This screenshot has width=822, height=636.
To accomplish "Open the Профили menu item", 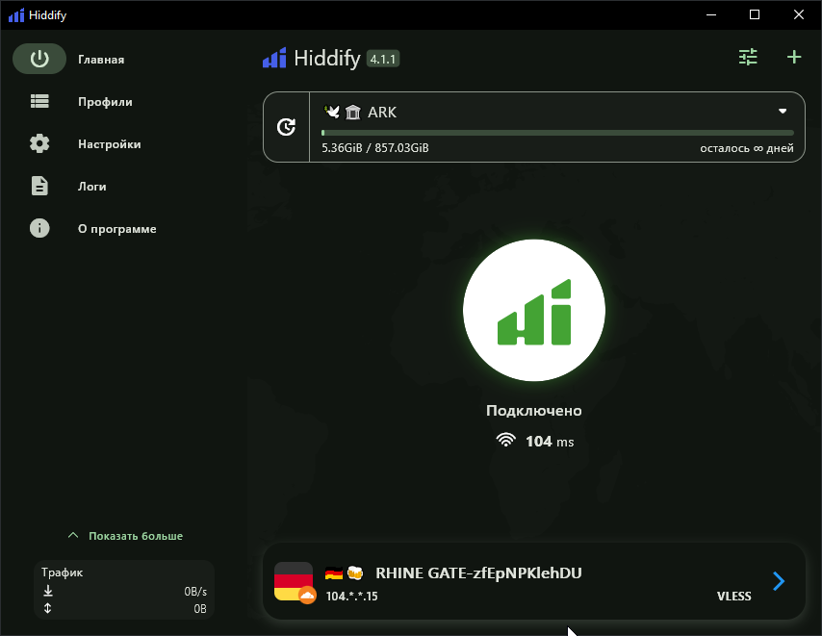I will 105,101.
